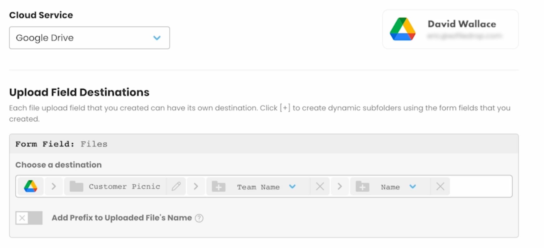Viewport: 544px width, 248px height.
Task: Click the Customer Picnic folder icon
Action: 76,186
